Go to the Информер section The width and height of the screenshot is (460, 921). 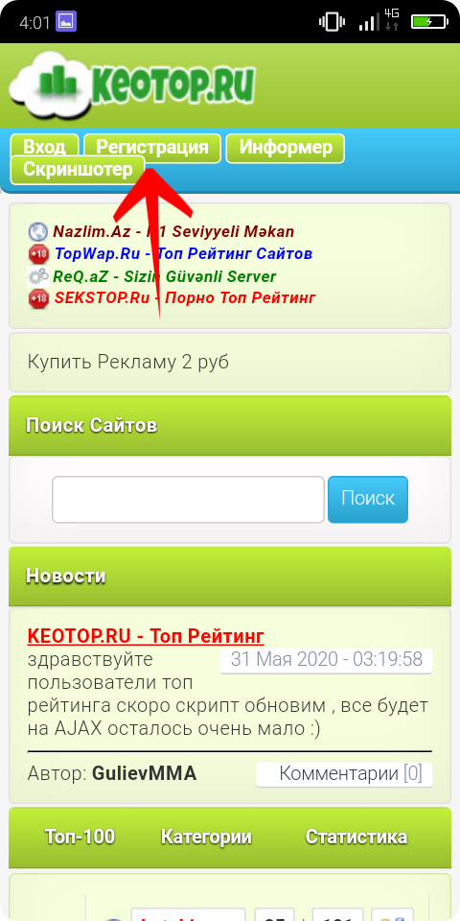286,148
